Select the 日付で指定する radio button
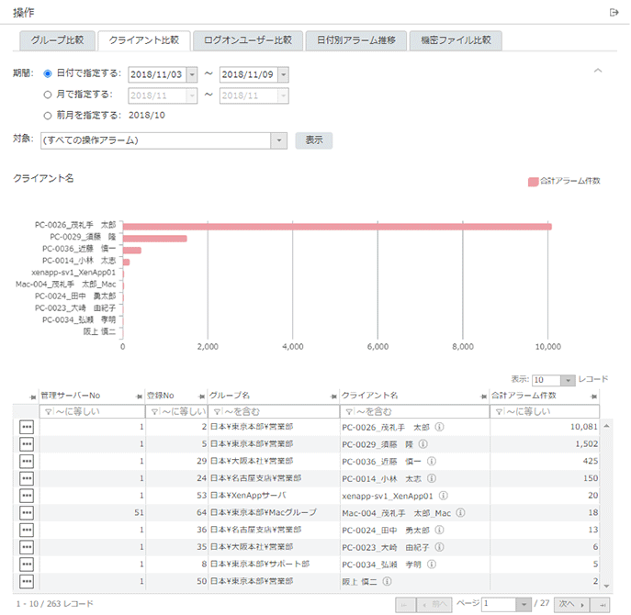Viewport: 631px width, 615px height. point(48,73)
